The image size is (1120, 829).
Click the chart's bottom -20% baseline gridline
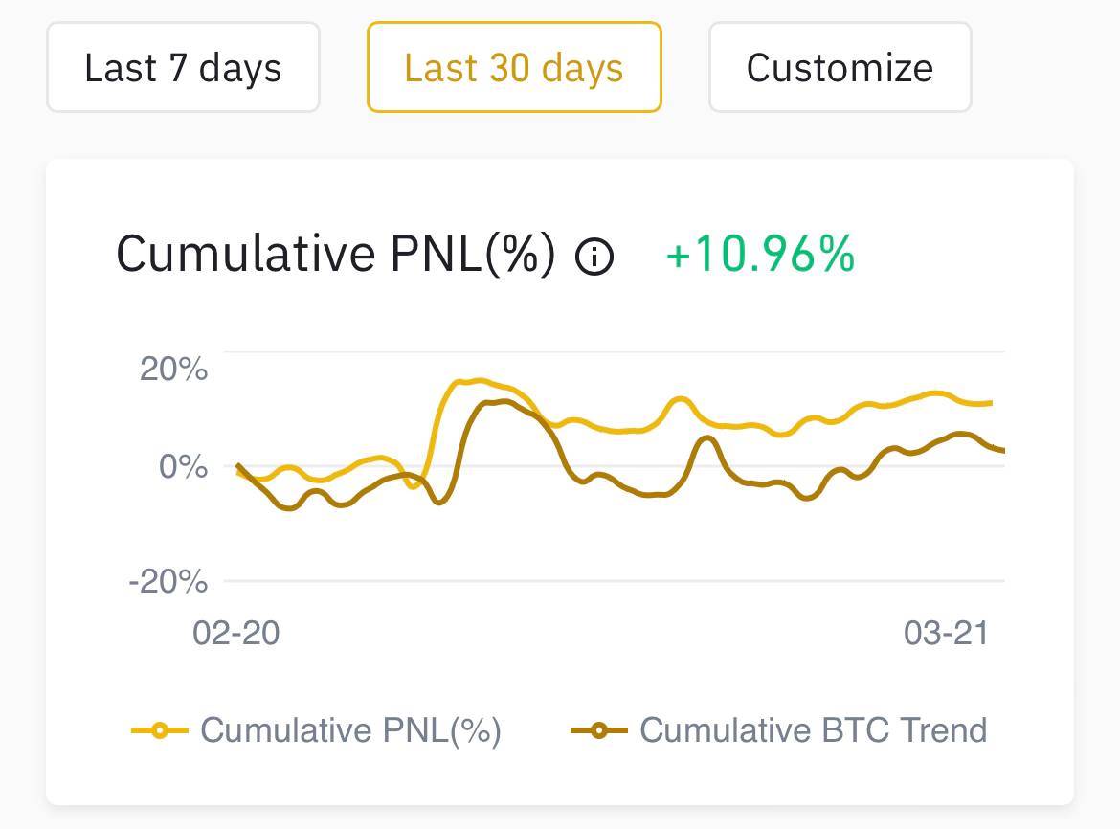click(613, 581)
